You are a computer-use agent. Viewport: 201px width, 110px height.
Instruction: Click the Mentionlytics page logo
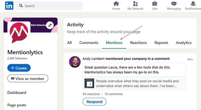(x=19, y=33)
